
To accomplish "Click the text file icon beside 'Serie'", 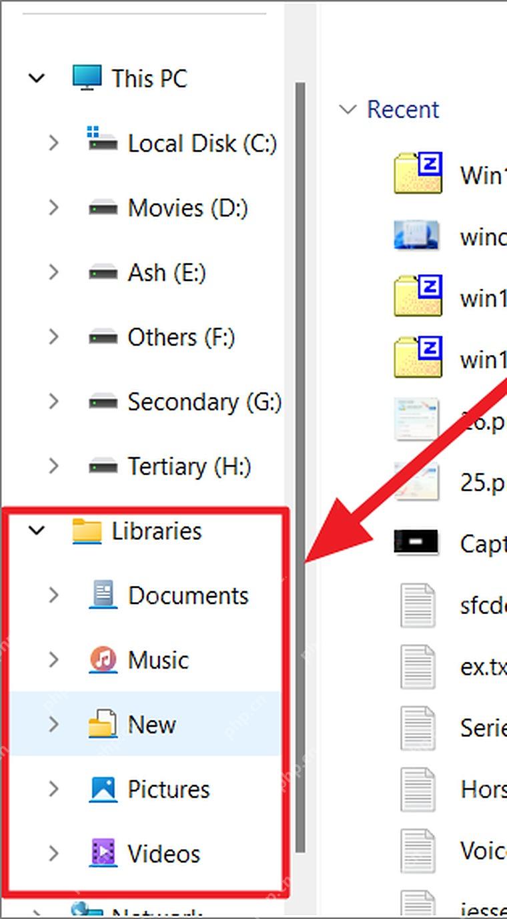I will pos(418,727).
